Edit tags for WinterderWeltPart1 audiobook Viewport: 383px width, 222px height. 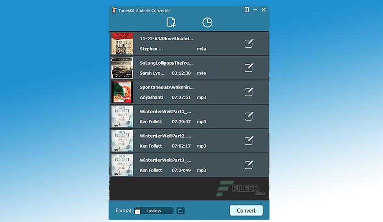coord(249,117)
